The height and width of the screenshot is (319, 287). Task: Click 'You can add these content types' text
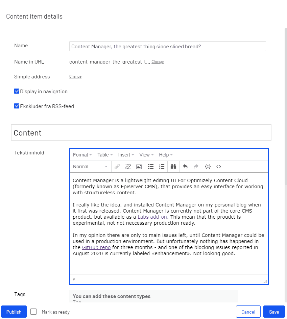[x=112, y=296]
